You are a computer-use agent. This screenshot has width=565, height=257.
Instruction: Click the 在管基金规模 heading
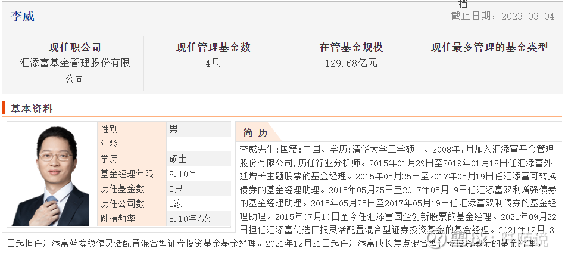[351, 47]
